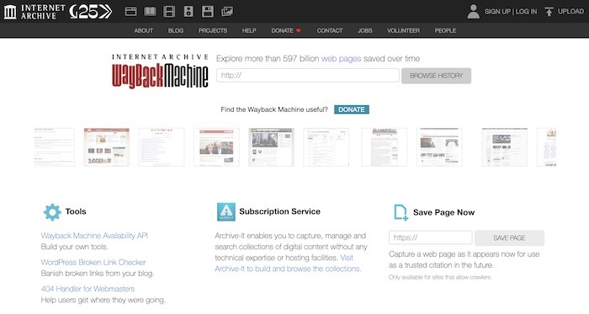This screenshot has height=314, width=589.
Task: Click 'Find the Wayback Machine useful?' text
Action: pyautogui.click(x=274, y=109)
